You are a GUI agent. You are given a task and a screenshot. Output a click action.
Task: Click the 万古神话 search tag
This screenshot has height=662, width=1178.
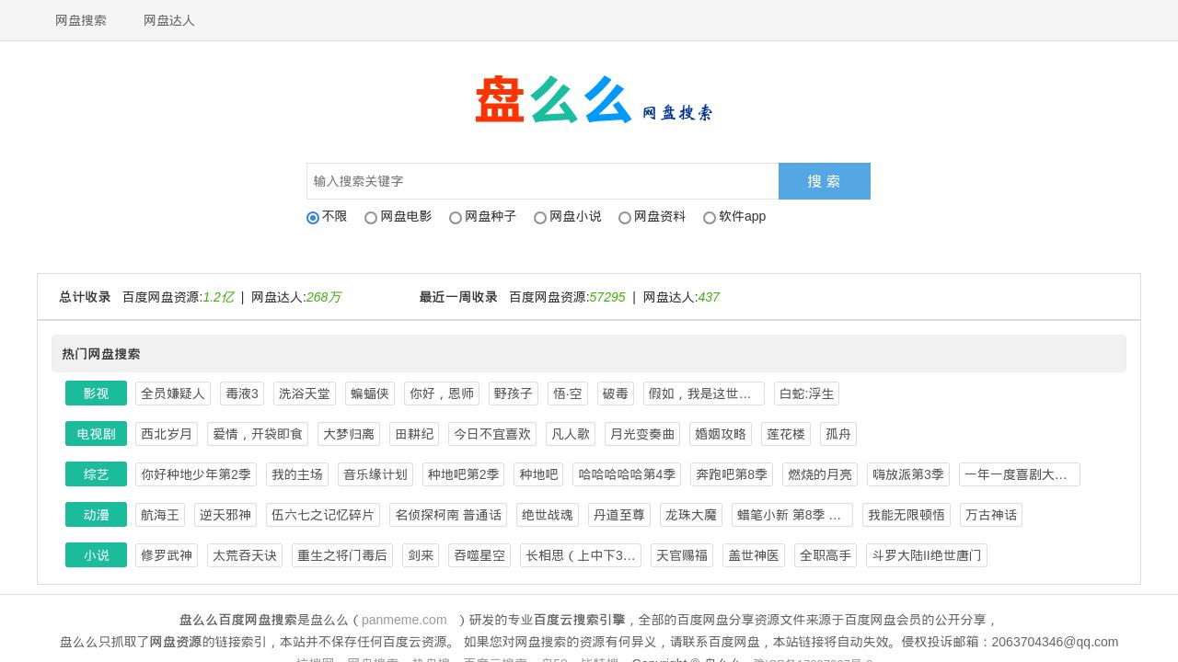click(991, 515)
